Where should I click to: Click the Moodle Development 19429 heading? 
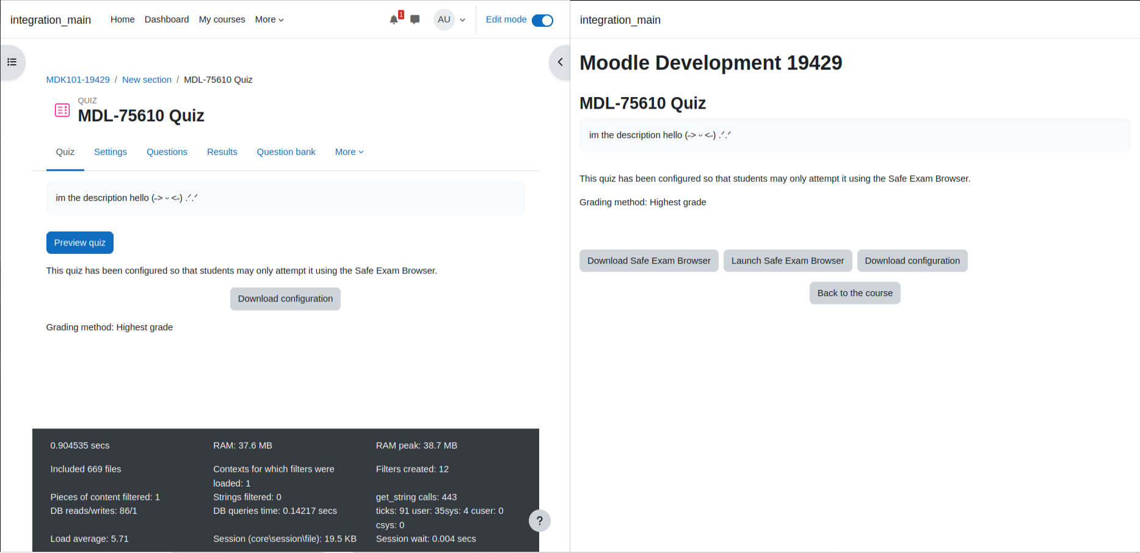(x=711, y=63)
